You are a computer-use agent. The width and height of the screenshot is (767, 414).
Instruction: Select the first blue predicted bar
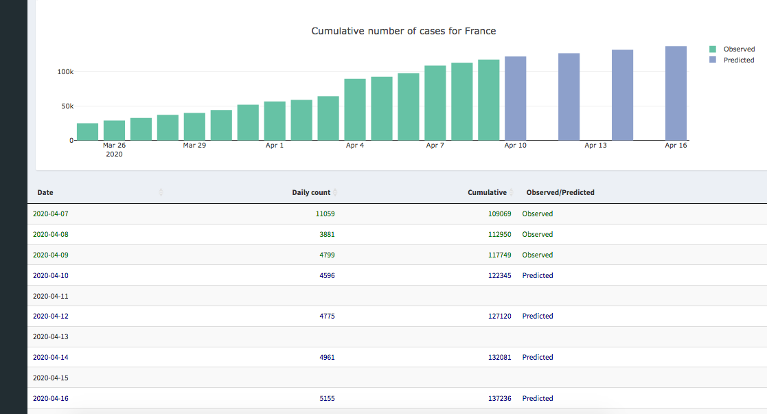tap(515, 99)
